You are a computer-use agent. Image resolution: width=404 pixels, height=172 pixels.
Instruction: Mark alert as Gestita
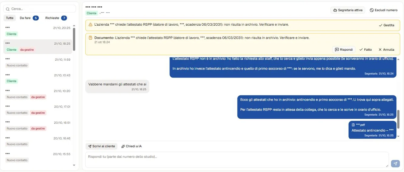click(x=386, y=25)
